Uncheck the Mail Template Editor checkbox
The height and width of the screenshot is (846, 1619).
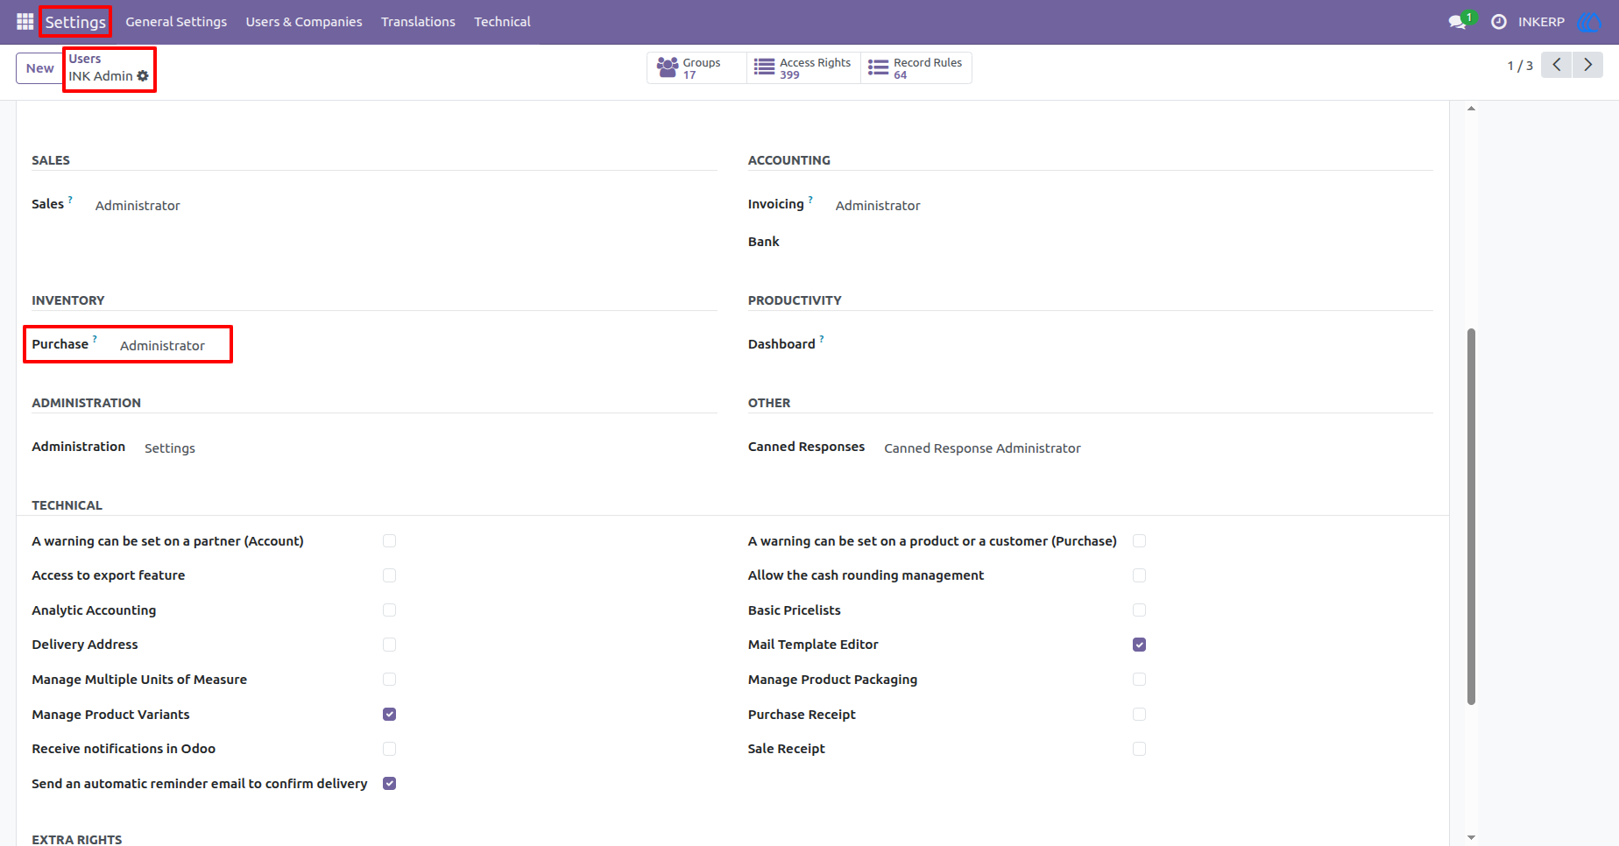pos(1139,645)
